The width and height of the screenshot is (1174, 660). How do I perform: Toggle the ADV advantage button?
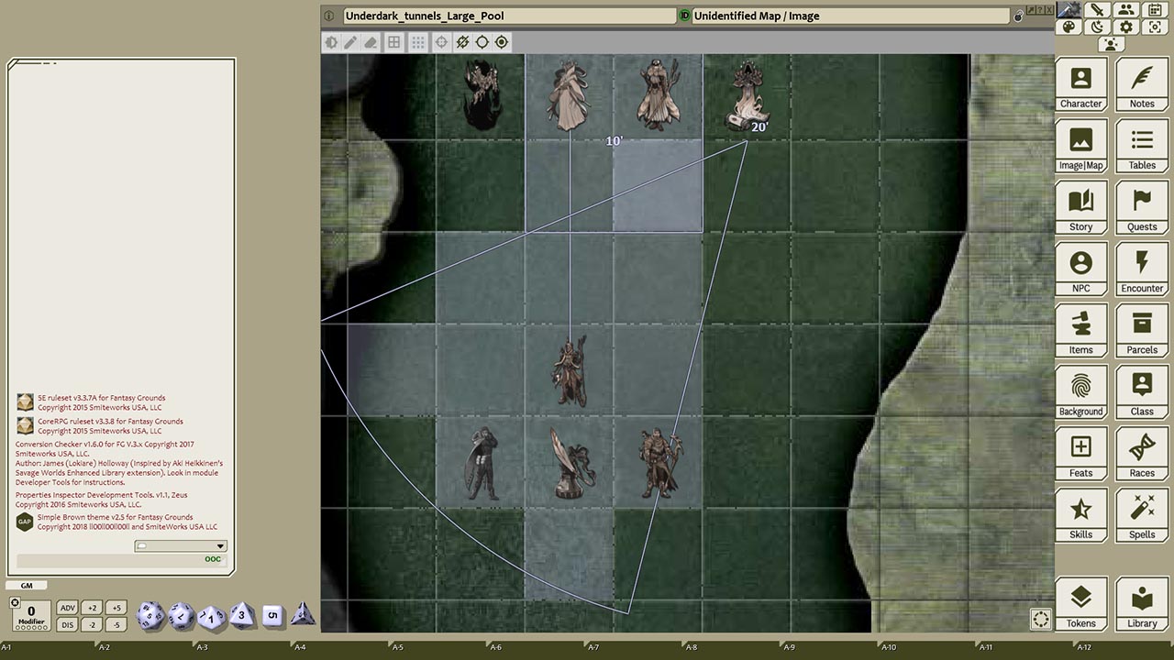67,608
